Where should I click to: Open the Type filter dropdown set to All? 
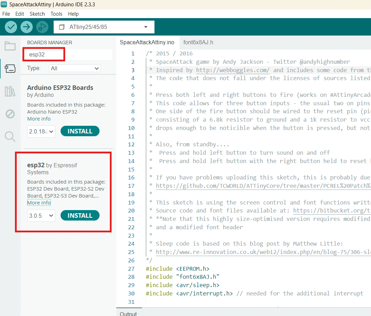75,68
